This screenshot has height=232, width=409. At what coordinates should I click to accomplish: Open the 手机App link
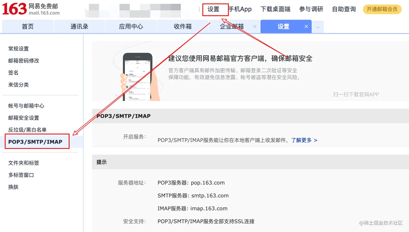coord(240,9)
